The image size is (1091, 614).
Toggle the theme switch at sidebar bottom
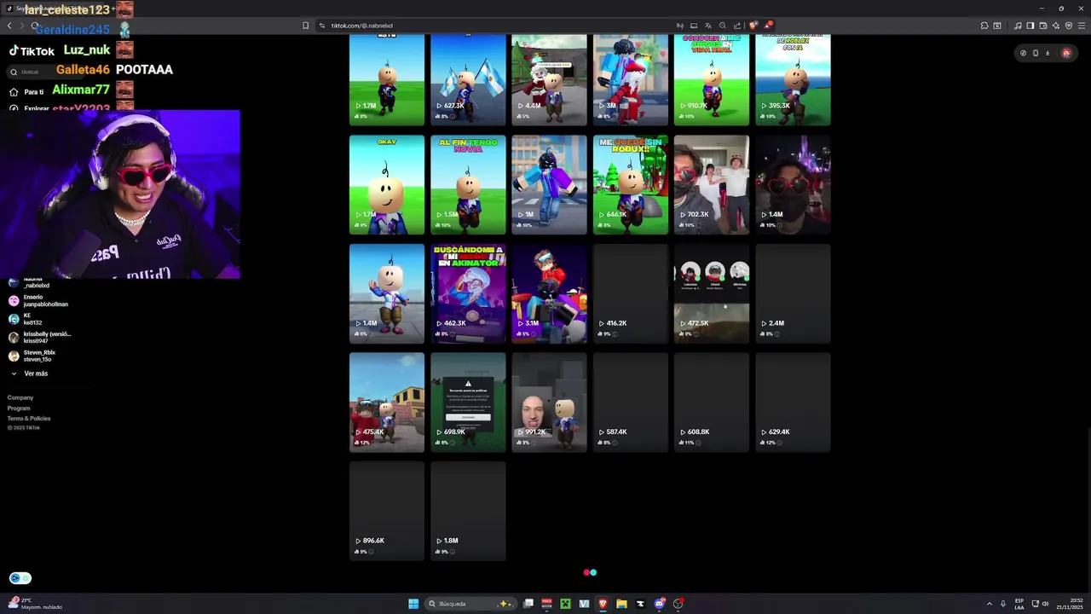(x=20, y=578)
